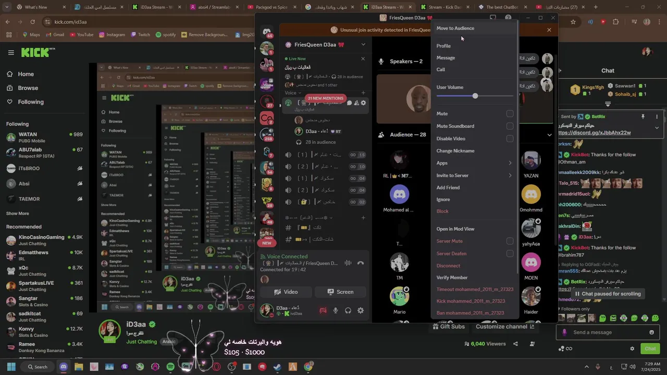Screen dimensions: 667x375
Task: Expand FriesQueen D3aa server dropdown
Action: coord(363,45)
